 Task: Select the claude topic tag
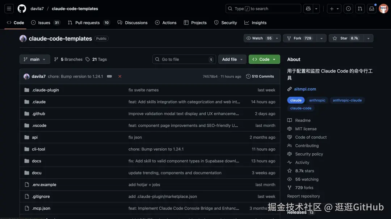(x=296, y=100)
